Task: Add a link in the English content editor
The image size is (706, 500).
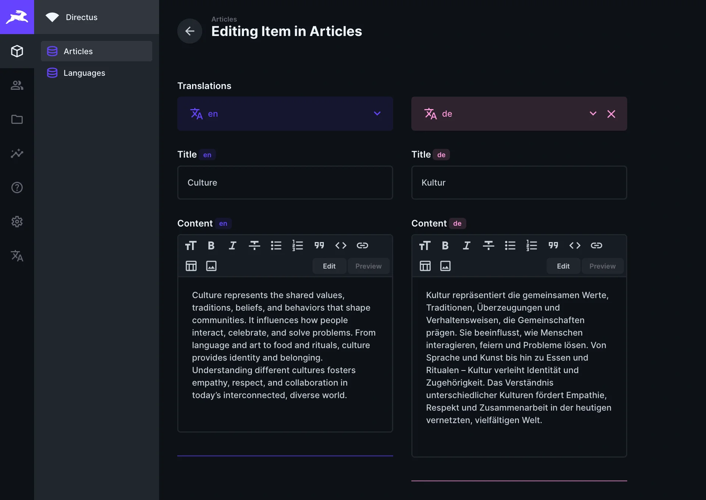Action: (x=362, y=245)
